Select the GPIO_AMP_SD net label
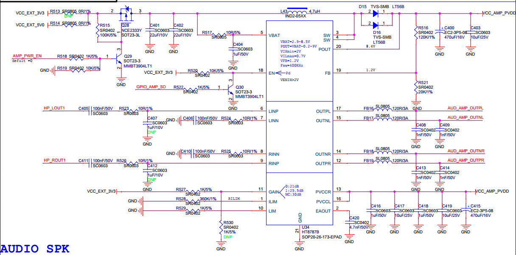Image resolution: width=516 pixels, height=255 pixels. [x=151, y=87]
